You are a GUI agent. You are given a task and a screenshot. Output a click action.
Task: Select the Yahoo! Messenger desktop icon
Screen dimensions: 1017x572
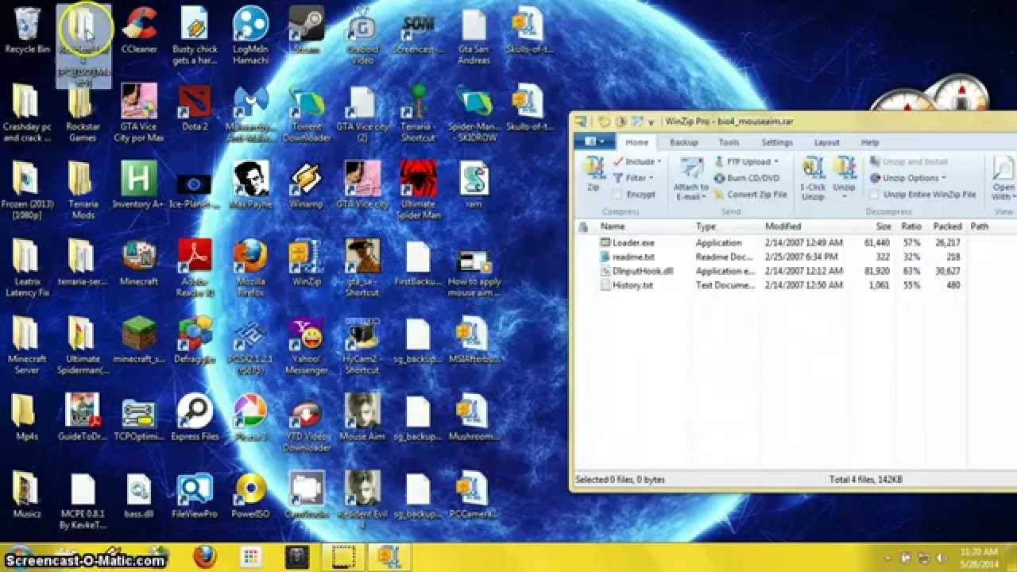click(306, 346)
